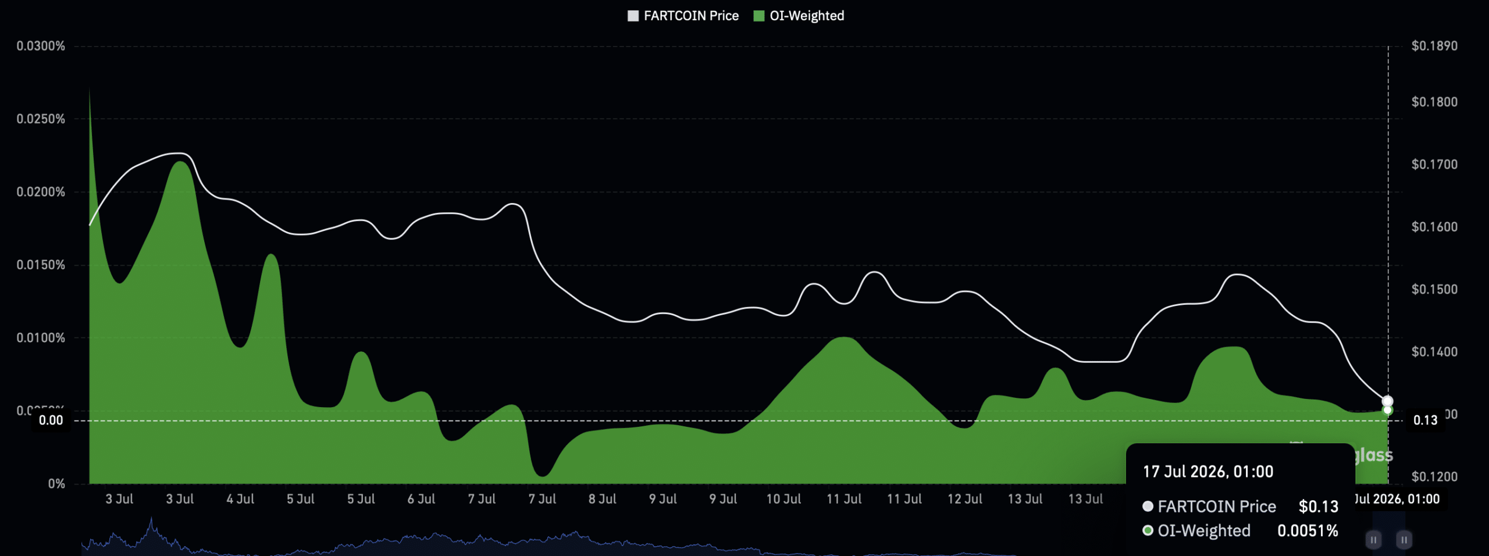This screenshot has height=556, width=1489.
Task: Click the tooltip date 17 Jul 2026, 01:00
Action: [x=1208, y=472]
